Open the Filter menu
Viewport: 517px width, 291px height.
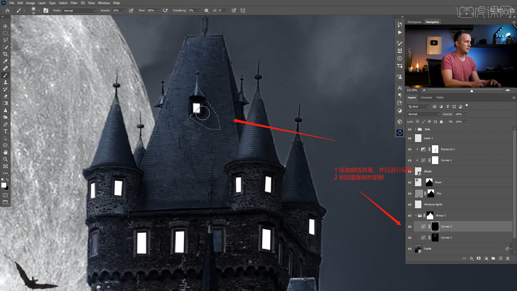click(74, 3)
